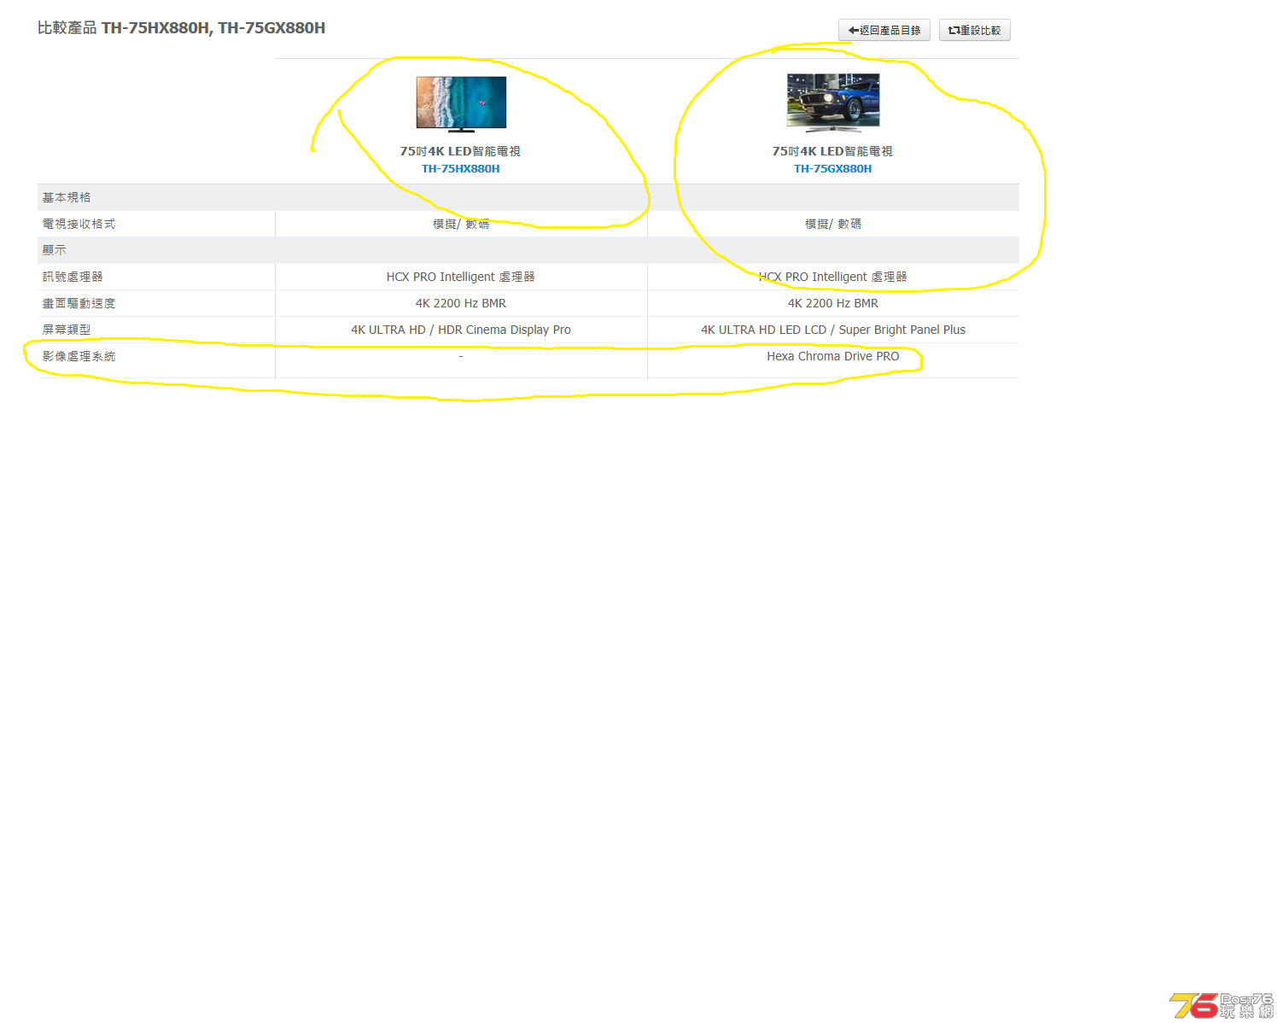Click the 訊號處理器 row label

coord(73,277)
